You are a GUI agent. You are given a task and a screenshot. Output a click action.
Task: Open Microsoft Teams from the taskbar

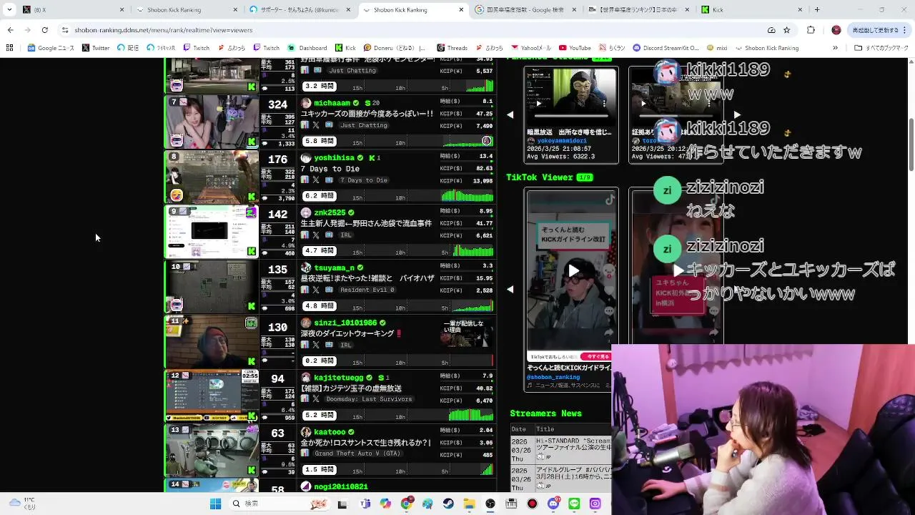(365, 504)
